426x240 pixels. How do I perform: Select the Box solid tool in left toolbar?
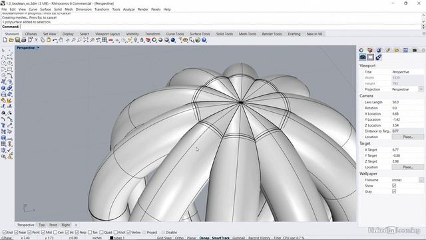click(3, 88)
